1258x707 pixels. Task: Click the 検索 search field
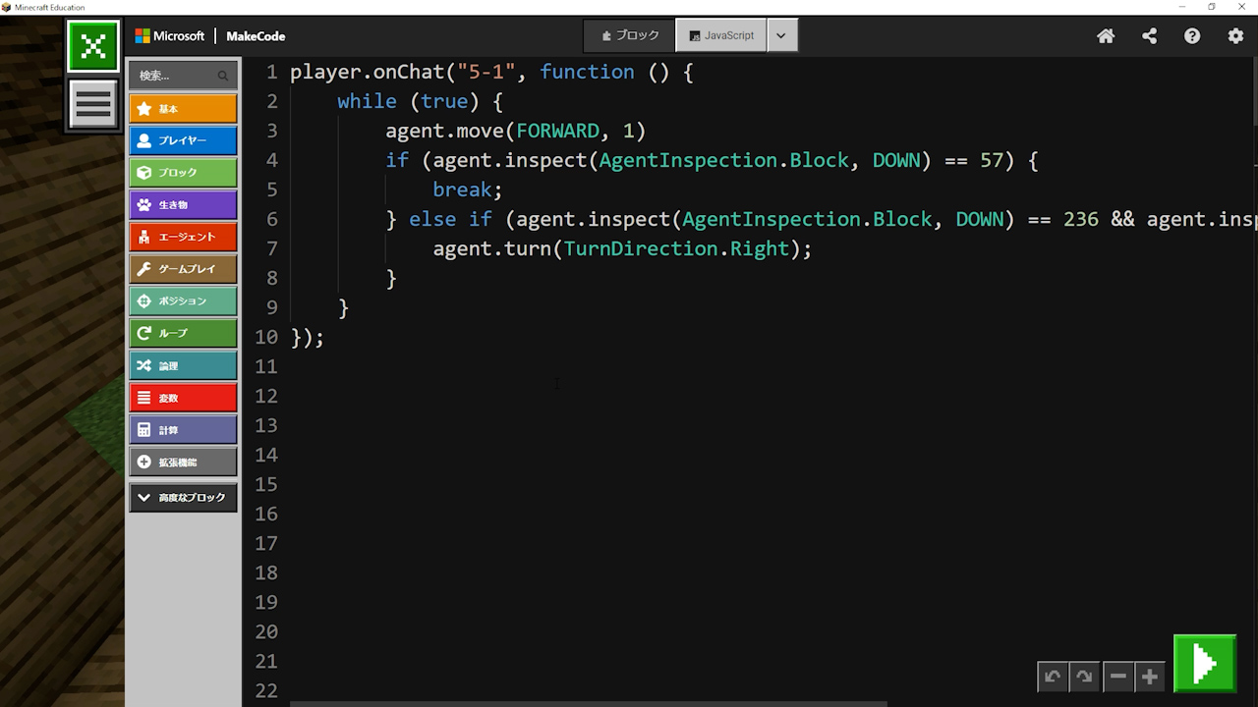175,76
